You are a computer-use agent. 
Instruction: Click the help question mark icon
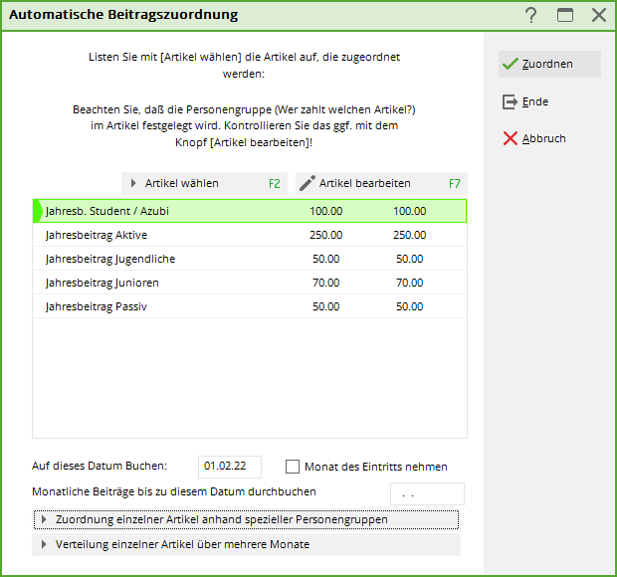531,15
